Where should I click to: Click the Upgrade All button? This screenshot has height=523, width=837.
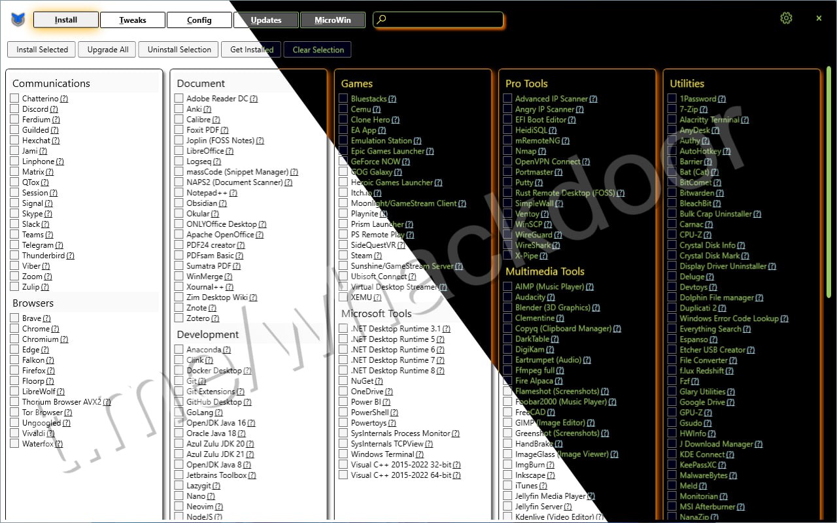tap(108, 50)
